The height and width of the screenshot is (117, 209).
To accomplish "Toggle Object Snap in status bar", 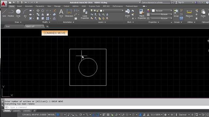I will coord(97,115).
